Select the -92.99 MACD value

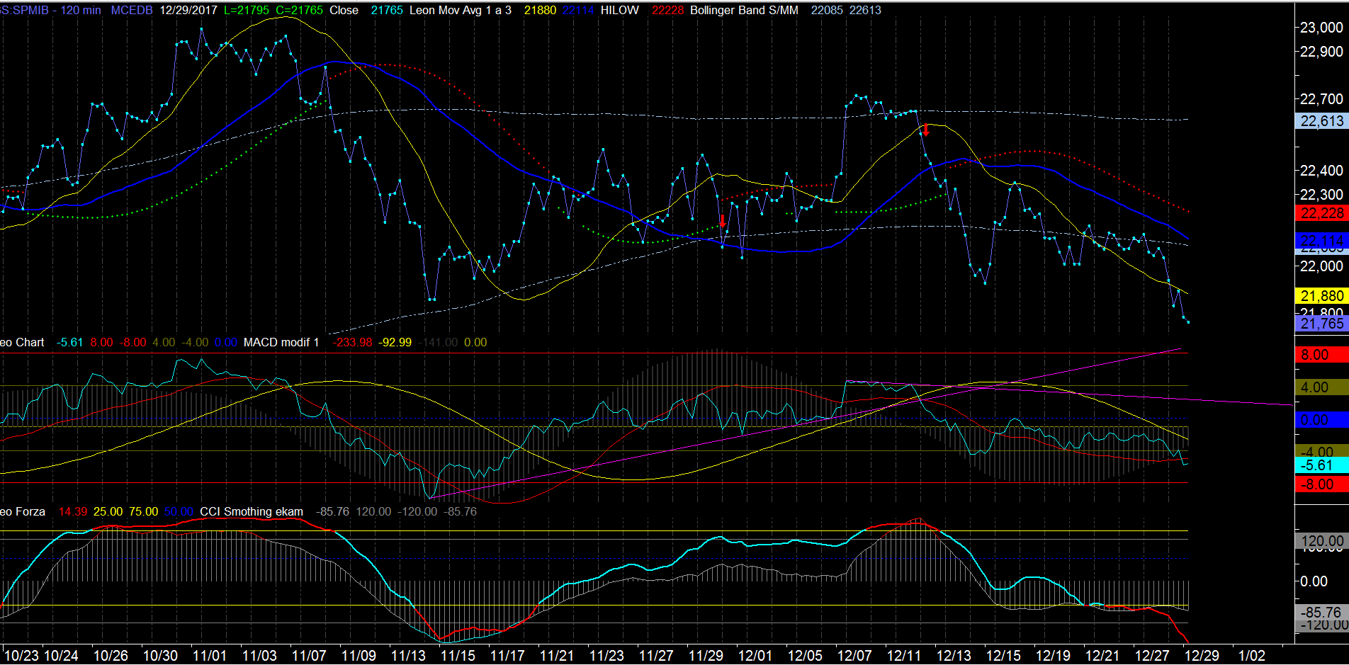(x=395, y=343)
